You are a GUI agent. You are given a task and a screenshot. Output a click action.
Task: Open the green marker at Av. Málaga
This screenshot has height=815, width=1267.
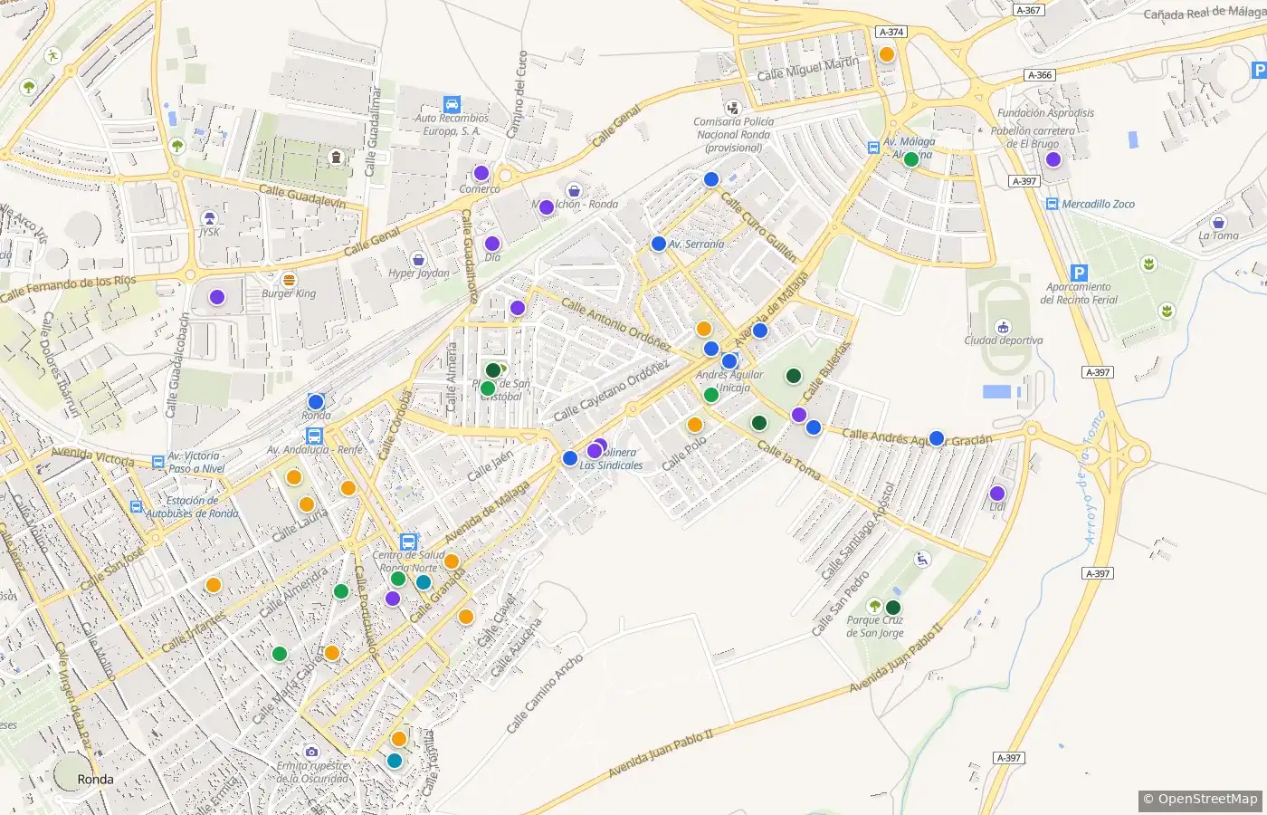pyautogui.click(x=911, y=159)
